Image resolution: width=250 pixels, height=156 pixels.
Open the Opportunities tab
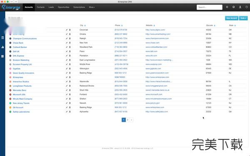pos(63,7)
